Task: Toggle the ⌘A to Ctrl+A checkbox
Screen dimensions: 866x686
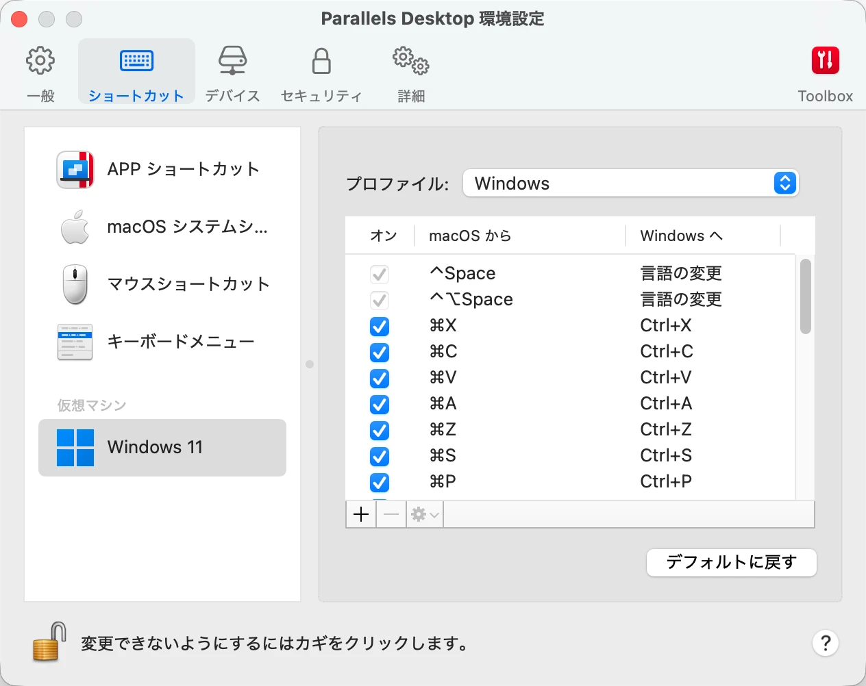Action: click(x=380, y=405)
